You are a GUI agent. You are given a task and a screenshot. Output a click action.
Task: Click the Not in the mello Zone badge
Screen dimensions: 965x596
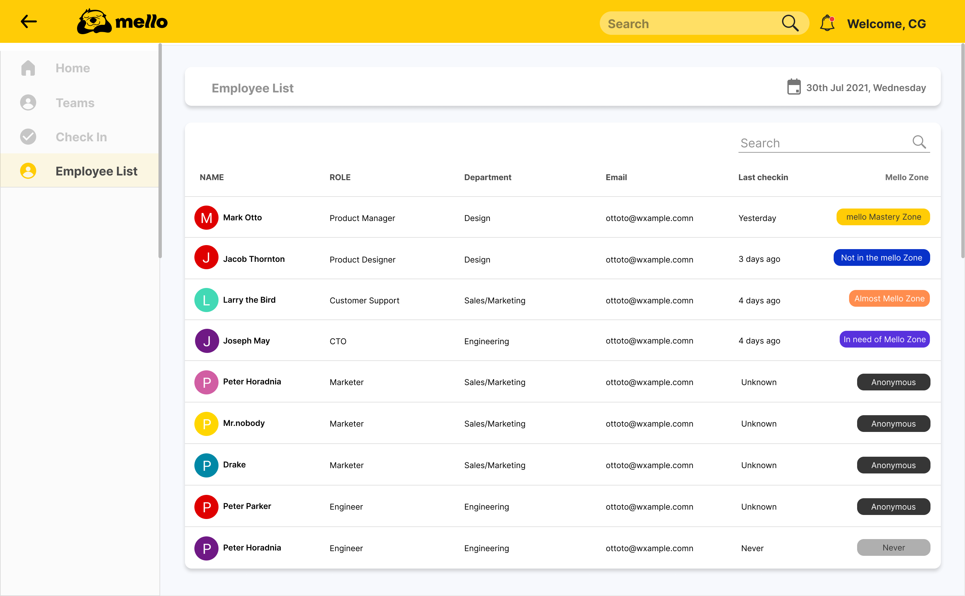[881, 257]
